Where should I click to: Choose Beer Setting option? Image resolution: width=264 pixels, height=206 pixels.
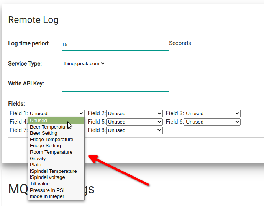click(56, 133)
